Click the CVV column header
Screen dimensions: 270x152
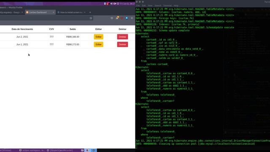tap(51, 29)
